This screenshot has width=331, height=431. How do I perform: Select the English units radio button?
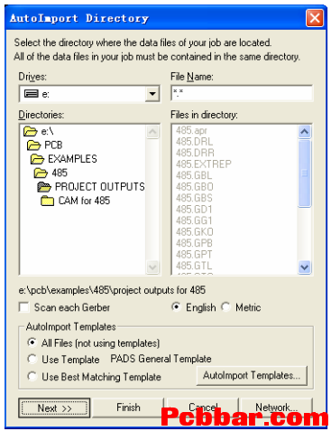click(176, 307)
